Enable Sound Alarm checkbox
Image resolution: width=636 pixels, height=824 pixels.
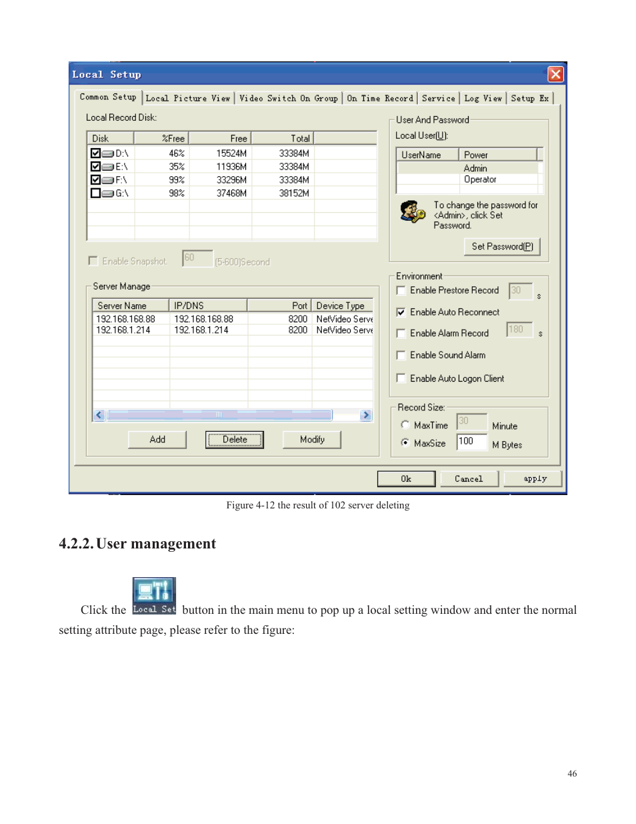click(401, 356)
